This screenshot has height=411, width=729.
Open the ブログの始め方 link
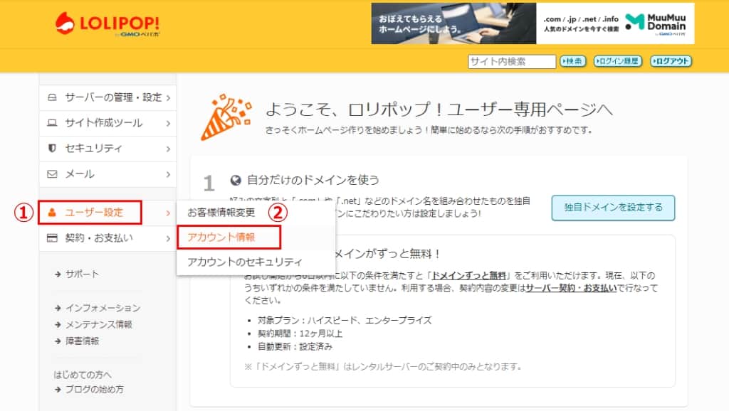[95, 389]
